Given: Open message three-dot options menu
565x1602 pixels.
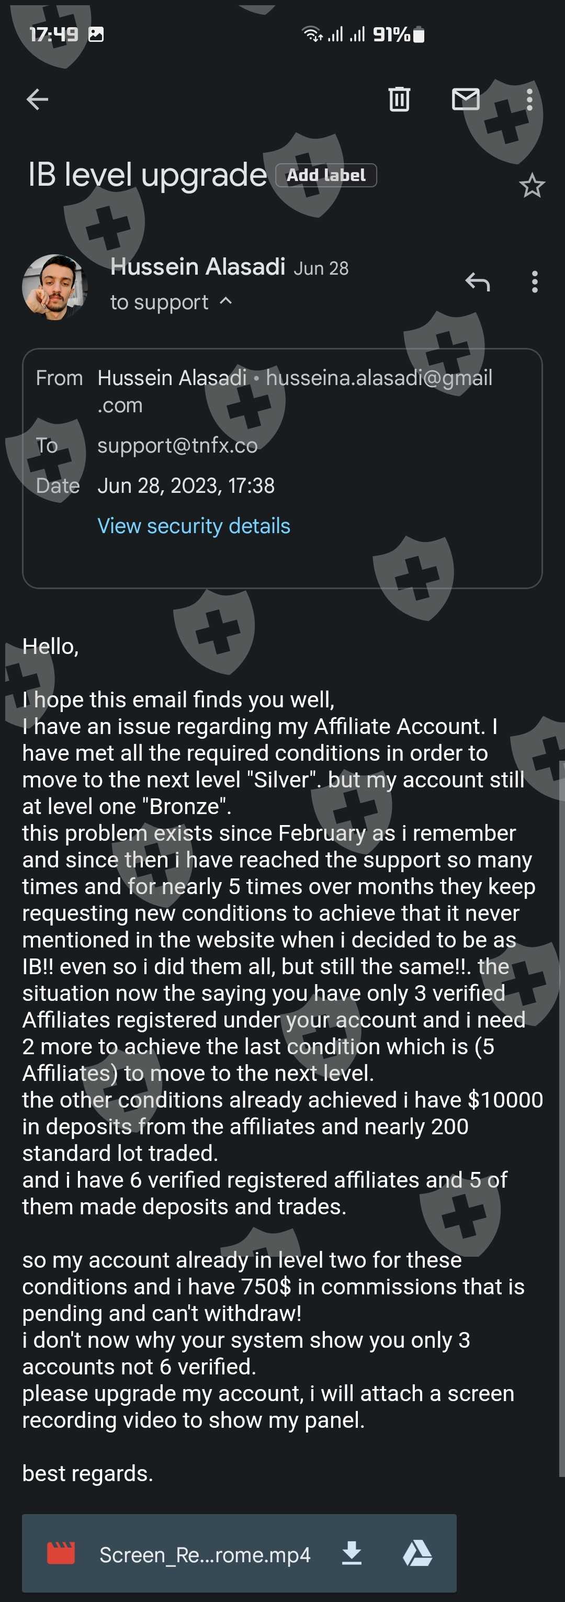Looking at the screenshot, I should click(534, 281).
